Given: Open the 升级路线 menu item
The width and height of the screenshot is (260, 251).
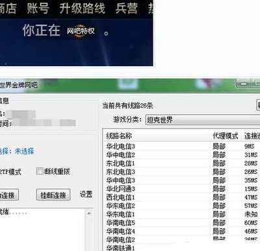Looking at the screenshot, I should pos(82,8).
